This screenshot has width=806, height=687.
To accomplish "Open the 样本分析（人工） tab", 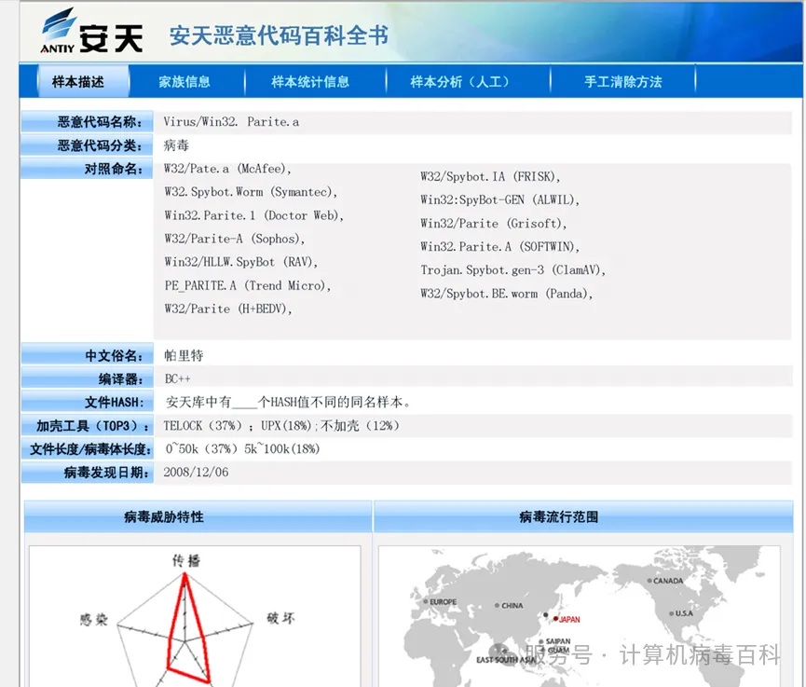I will (x=460, y=81).
